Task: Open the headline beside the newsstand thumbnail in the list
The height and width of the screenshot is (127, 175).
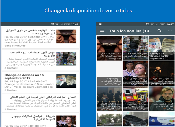Action: tap(33, 54)
